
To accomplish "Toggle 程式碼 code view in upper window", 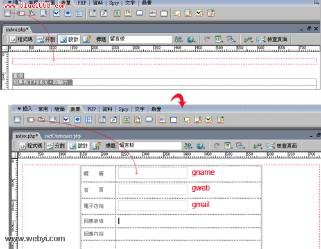I will 21,39.
